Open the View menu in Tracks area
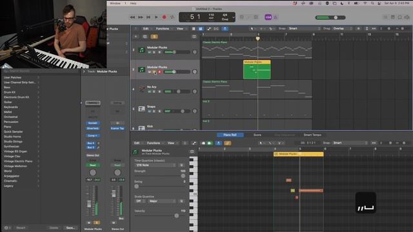This screenshot has height=232, width=413. (180, 28)
